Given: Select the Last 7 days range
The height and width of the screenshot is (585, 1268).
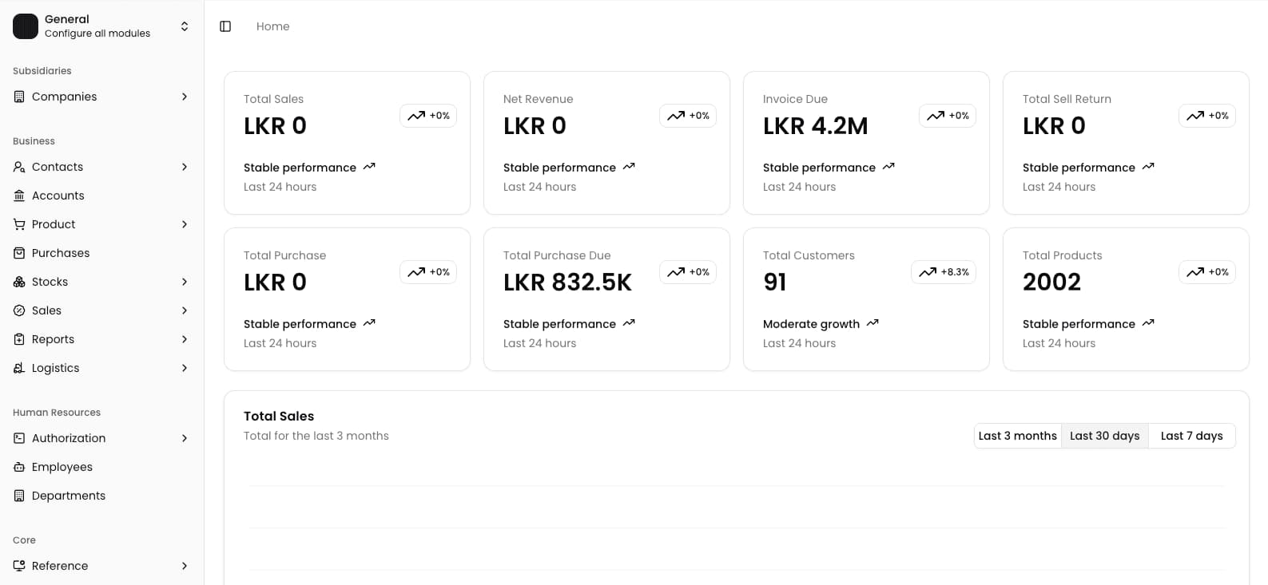Looking at the screenshot, I should 1192,436.
